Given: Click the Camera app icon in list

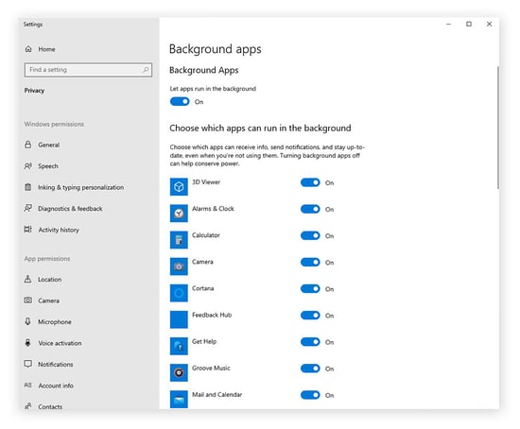Looking at the screenshot, I should [x=179, y=266].
